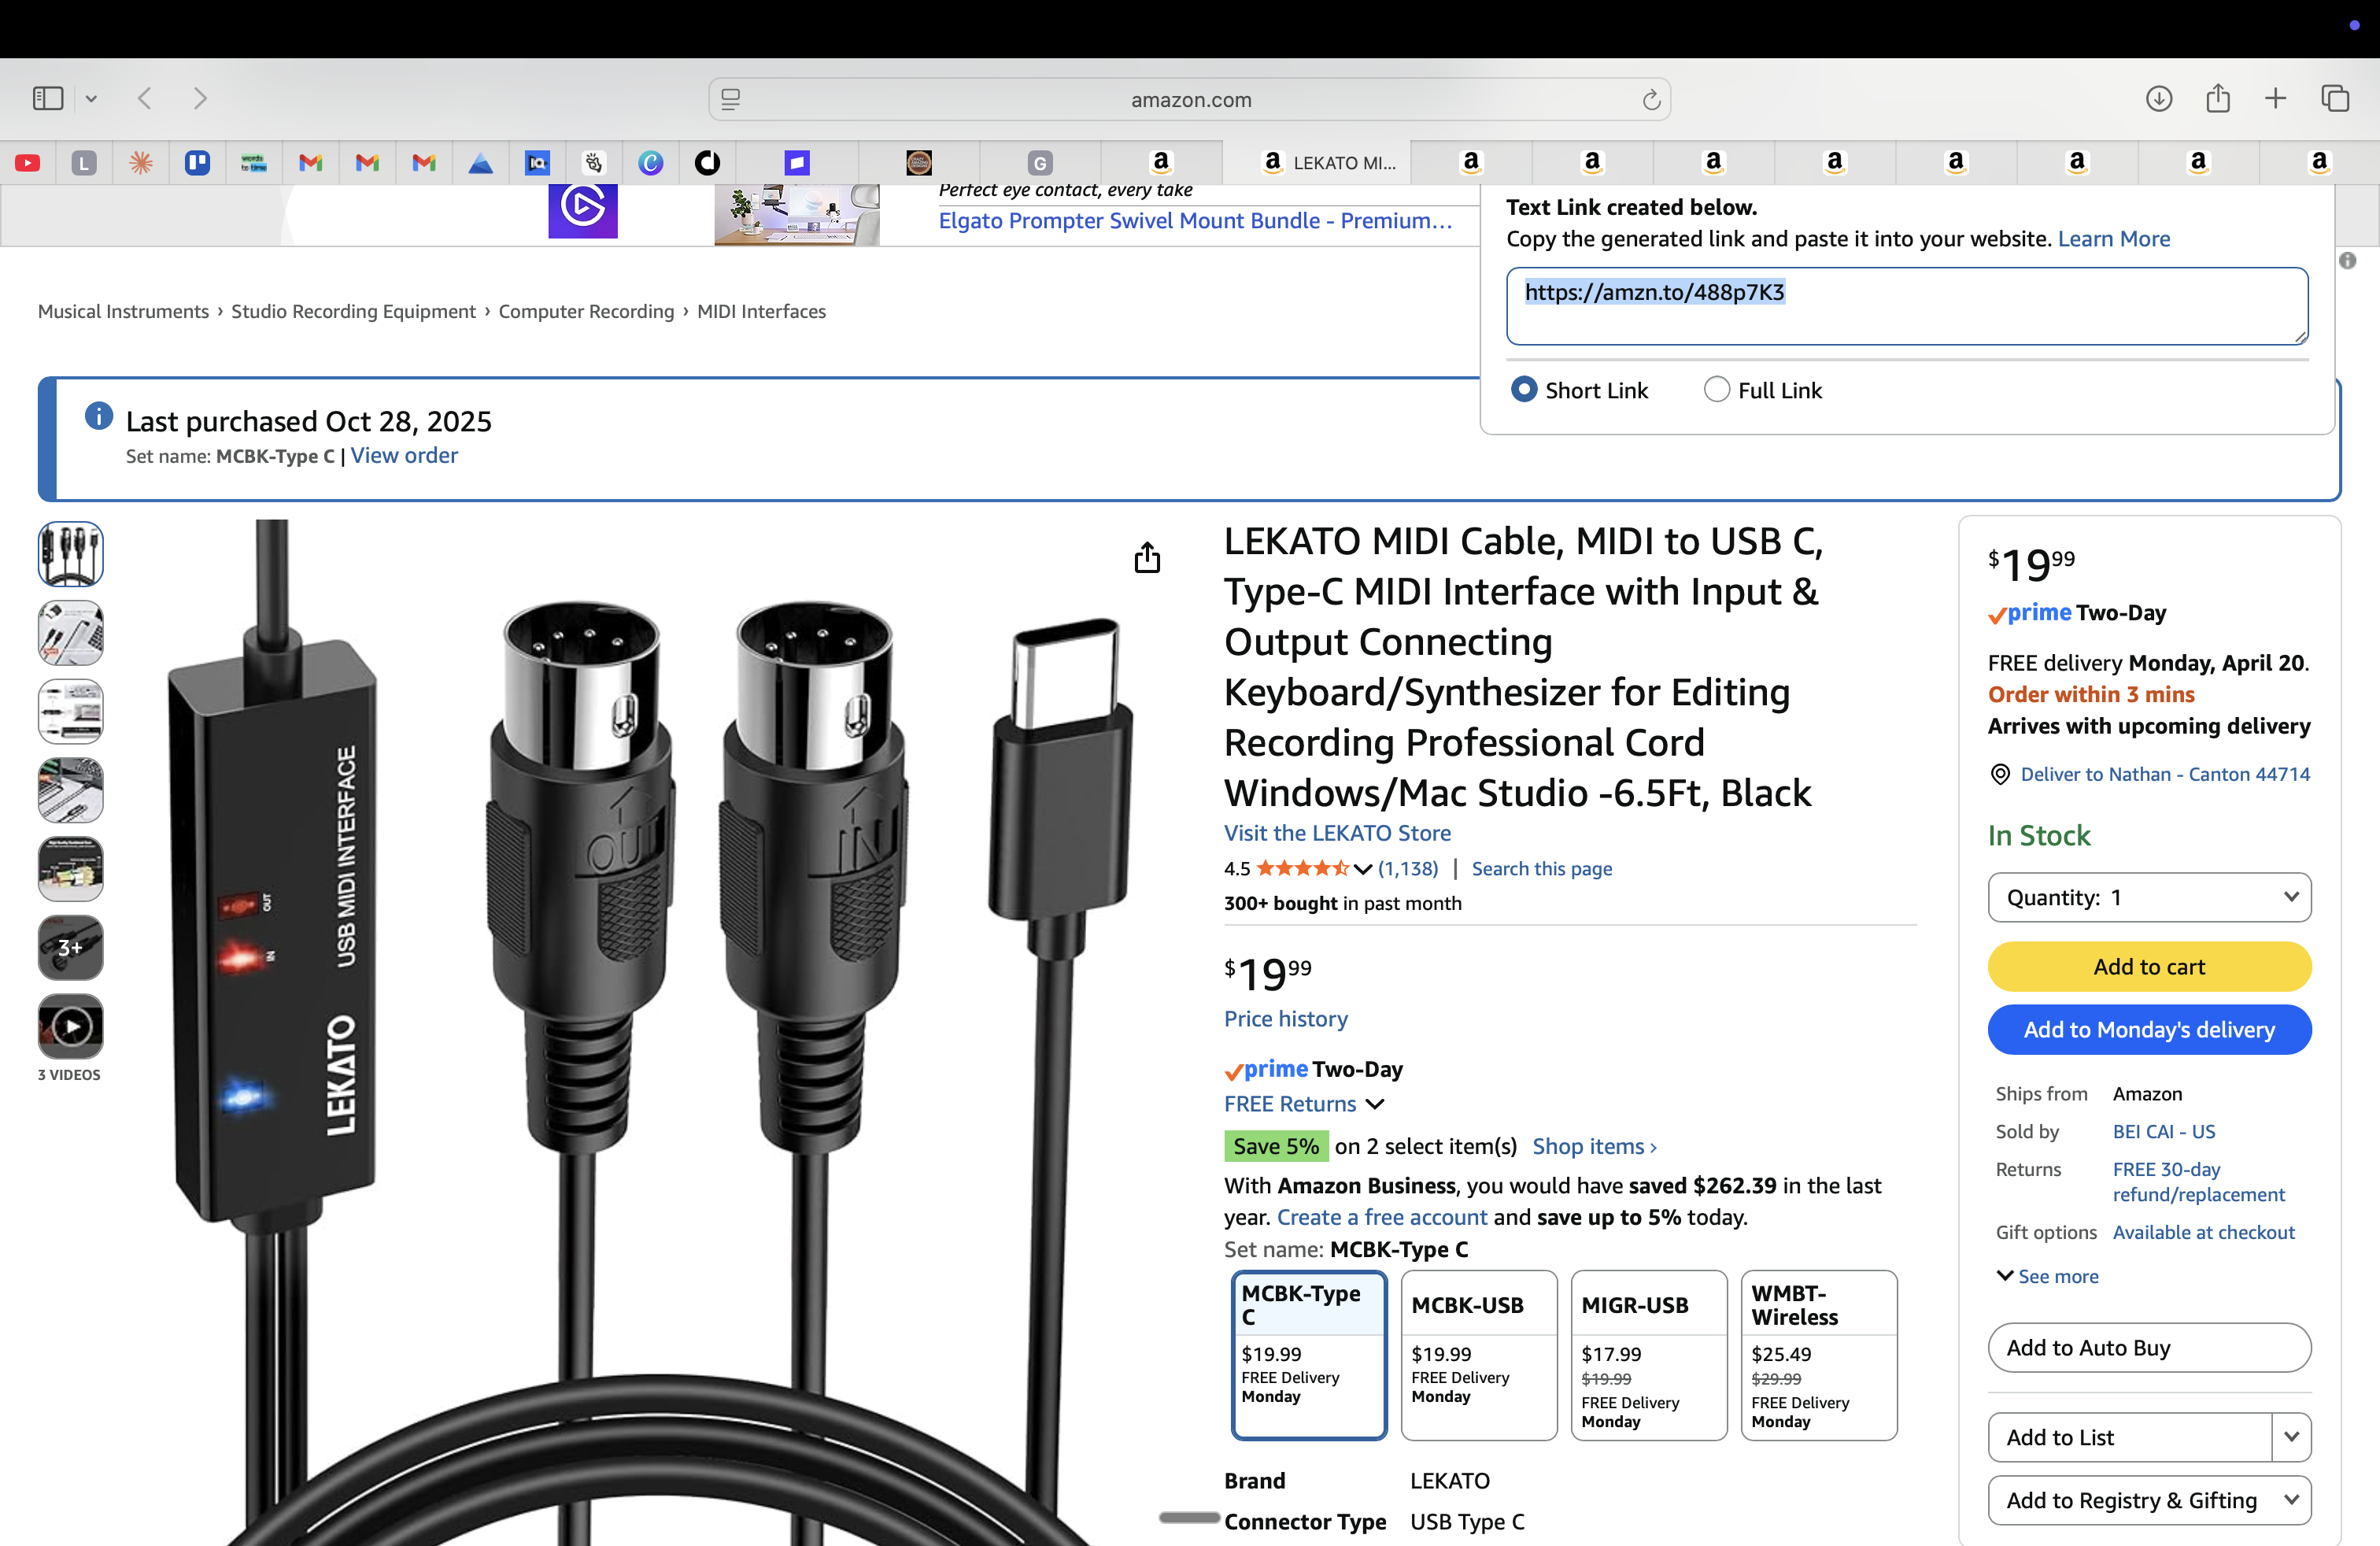The height and width of the screenshot is (1546, 2380).
Task: Open the YouTube pinned tab
Action: pos(28,162)
